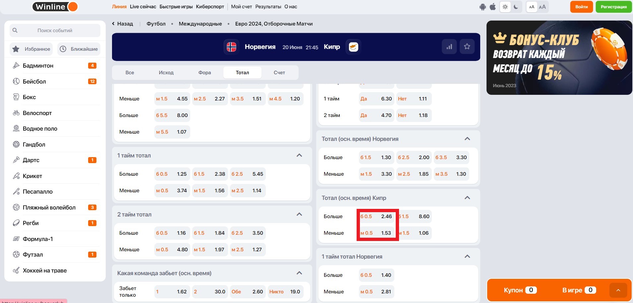Image resolution: width=633 pixels, height=303 pixels.
Task: Click the Пляжный волейбол icon
Action: pyautogui.click(x=16, y=207)
